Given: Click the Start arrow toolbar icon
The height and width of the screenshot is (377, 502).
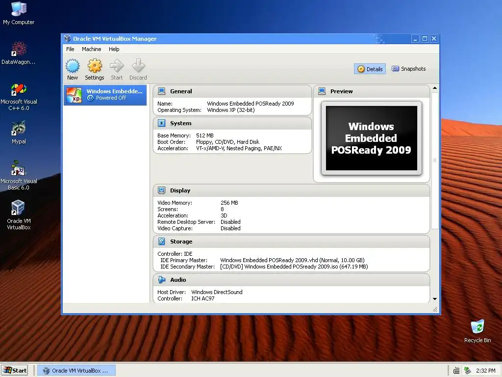Looking at the screenshot, I should [x=117, y=66].
